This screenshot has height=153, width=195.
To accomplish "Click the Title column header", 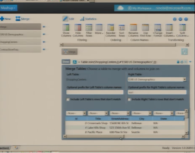I will (98, 119).
